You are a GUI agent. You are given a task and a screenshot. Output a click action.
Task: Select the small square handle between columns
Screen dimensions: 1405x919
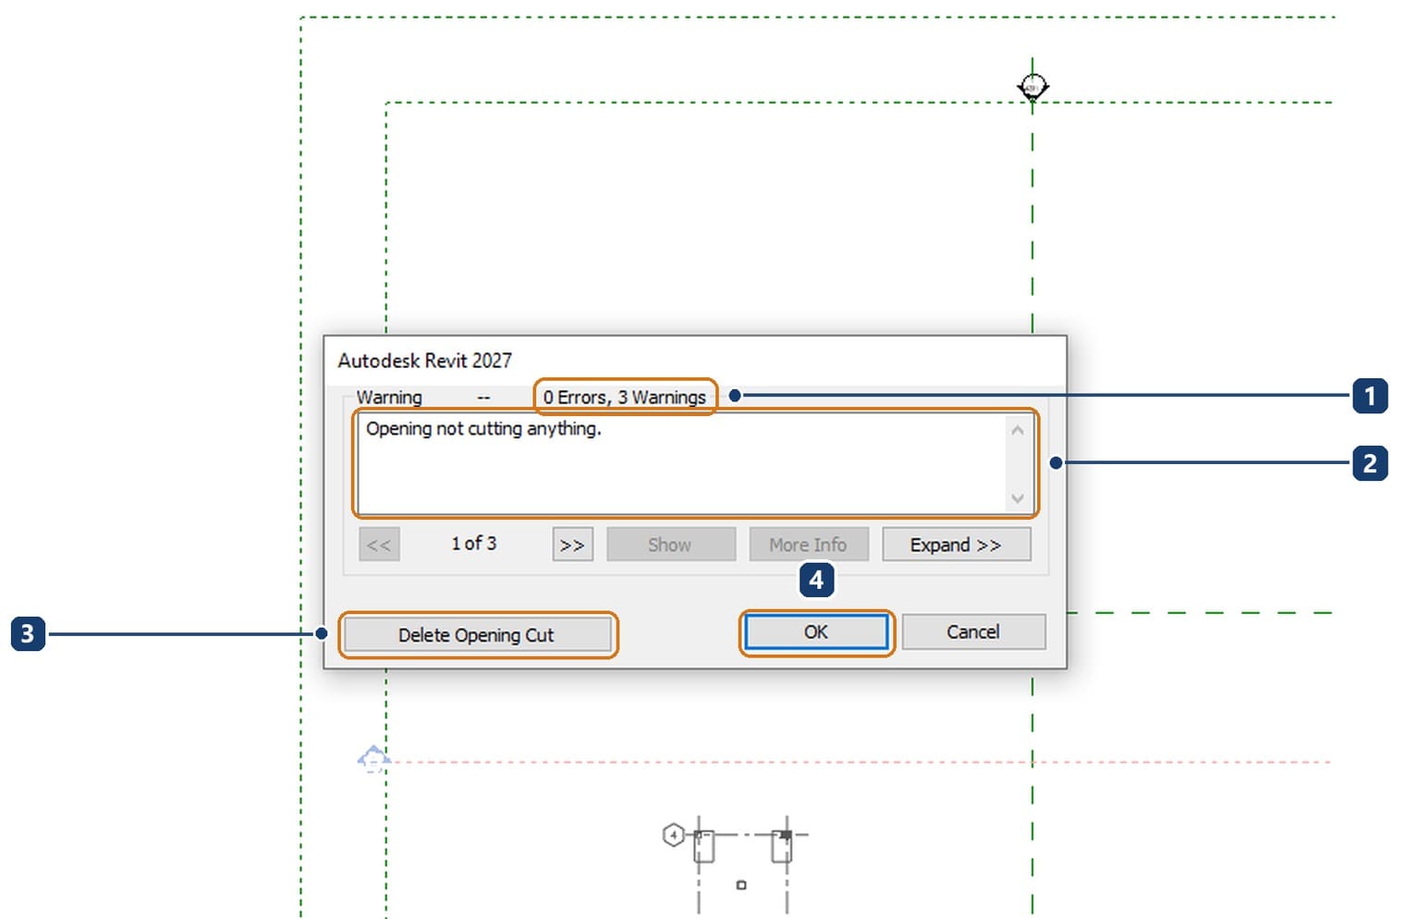coord(741,886)
